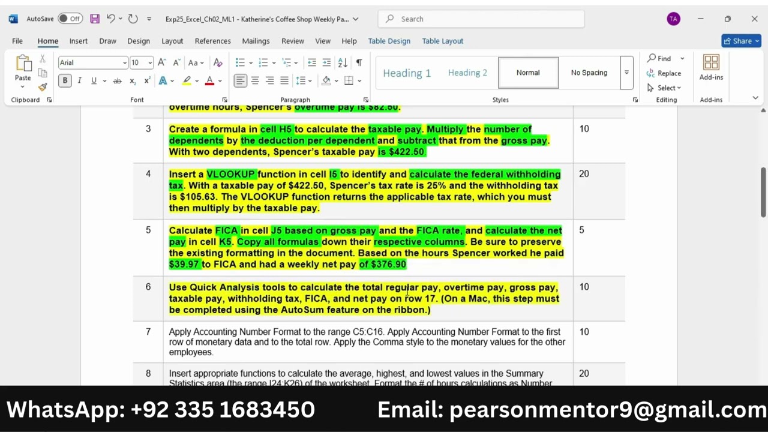Apply subscript formatting
The width and height of the screenshot is (768, 432).
click(133, 80)
